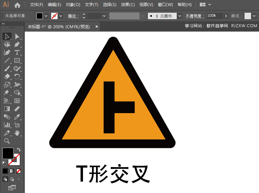Switch to the 未标题-1* document tab

pos(59,27)
